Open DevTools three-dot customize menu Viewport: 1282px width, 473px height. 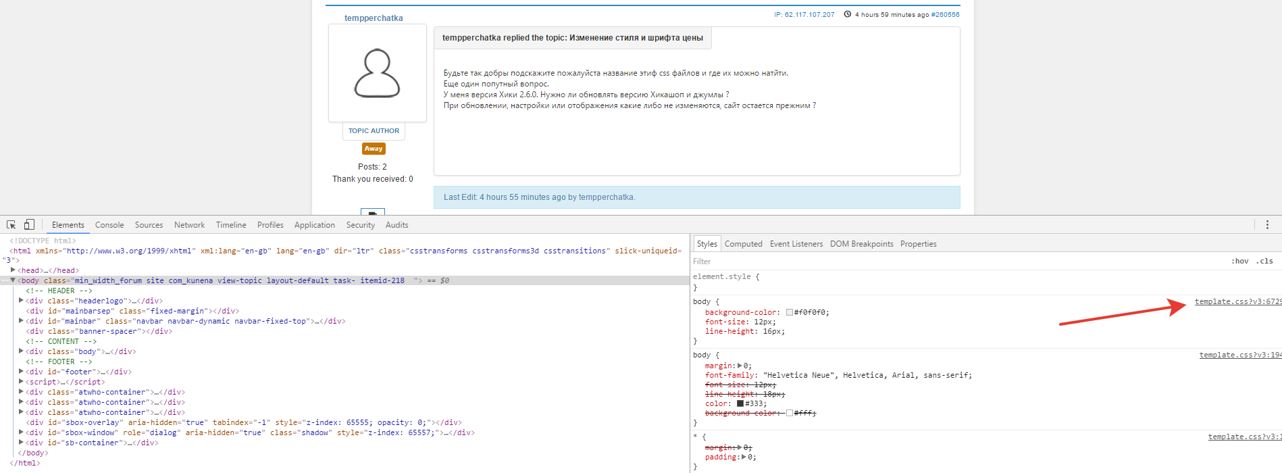1267,225
